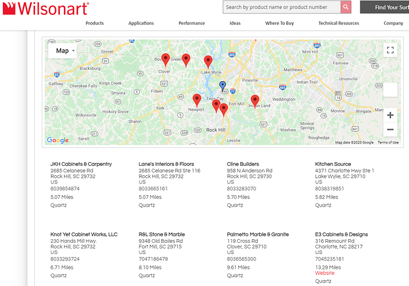Click the red search magnifier button
This screenshot has height=286, width=409.
(x=346, y=7)
